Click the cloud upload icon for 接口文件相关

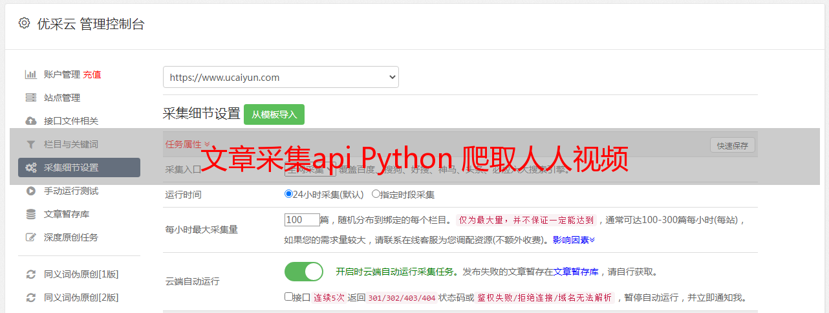[x=30, y=121]
